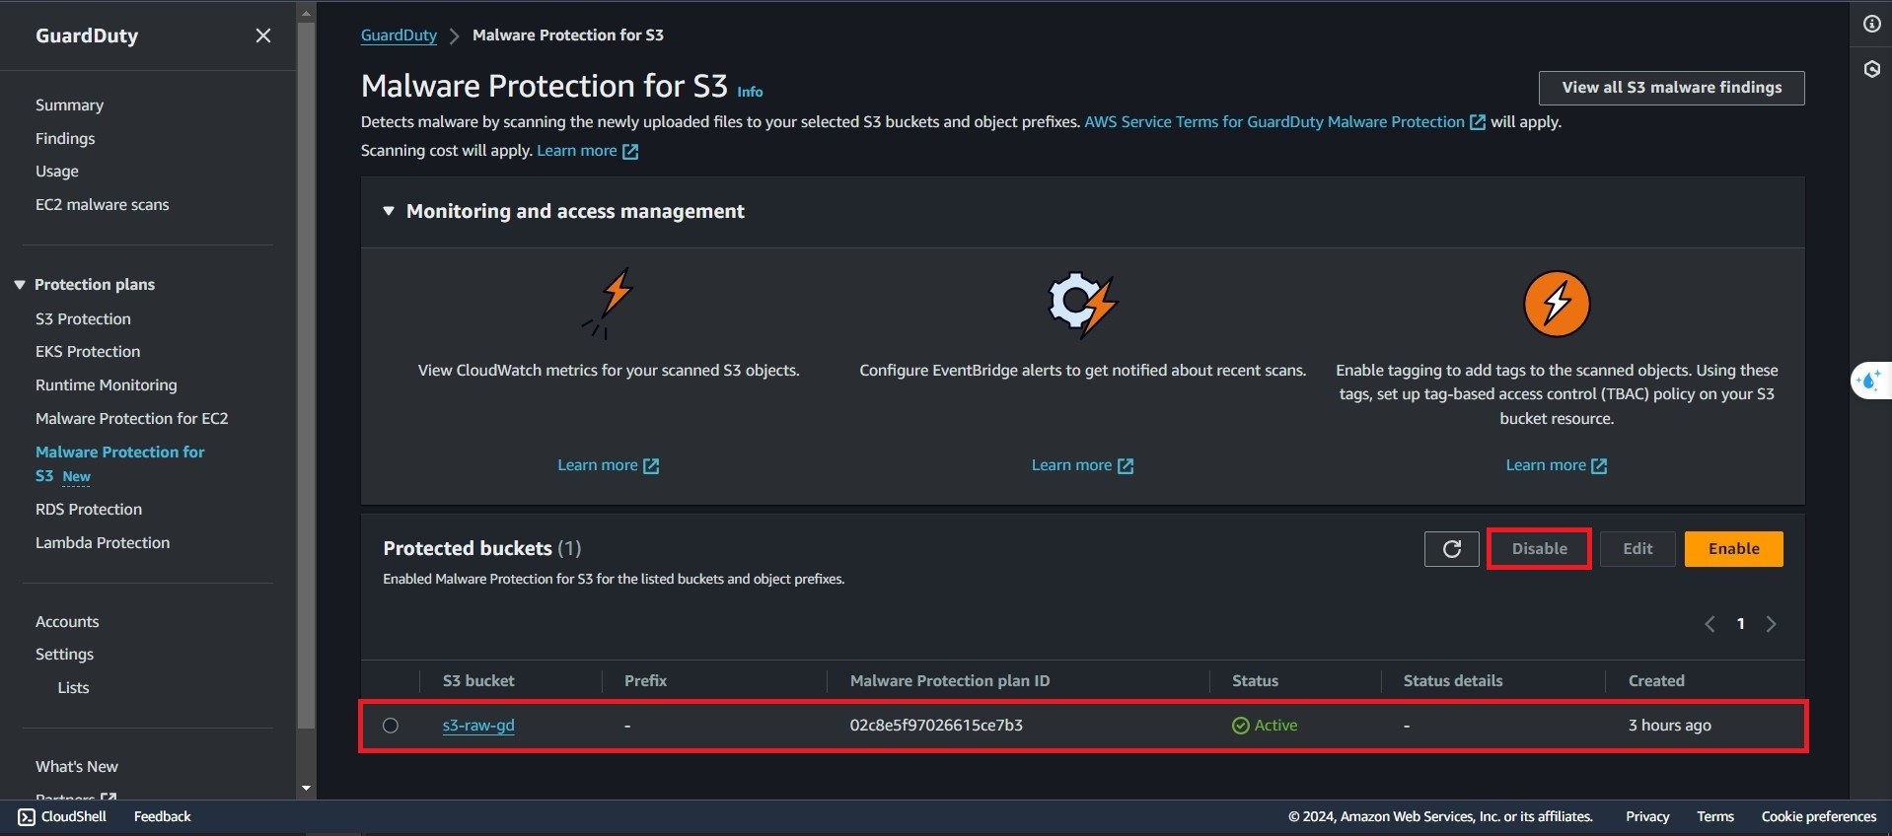Open CloudShell from the footer
Image resolution: width=1892 pixels, height=836 pixels.
[x=62, y=816]
